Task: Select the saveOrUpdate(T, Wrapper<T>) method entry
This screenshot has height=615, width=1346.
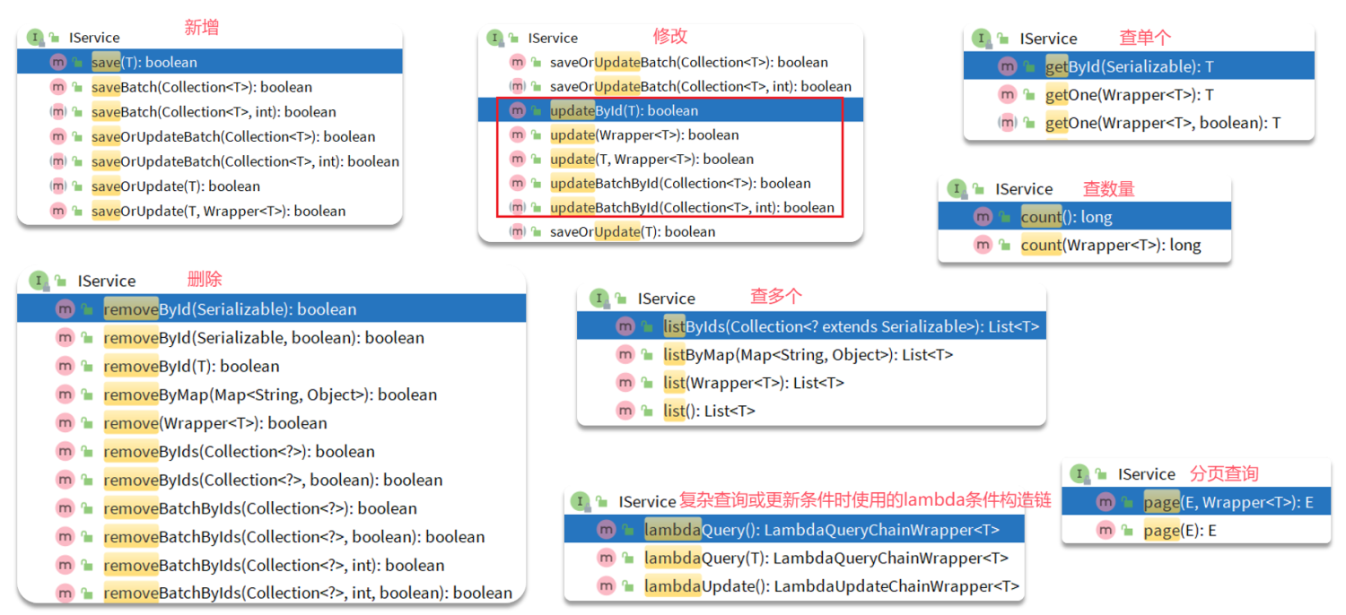Action: pyautogui.click(x=215, y=211)
